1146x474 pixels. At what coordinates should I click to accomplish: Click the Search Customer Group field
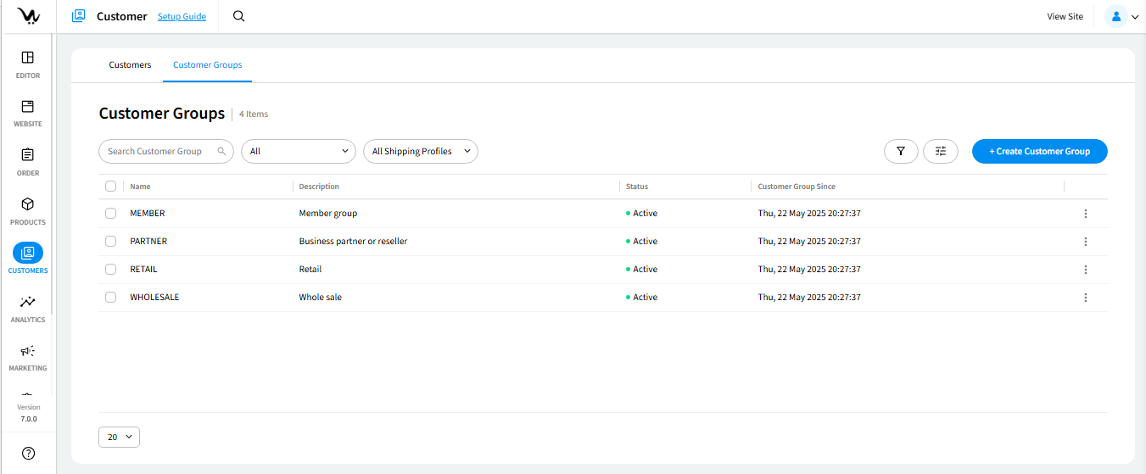tap(161, 151)
